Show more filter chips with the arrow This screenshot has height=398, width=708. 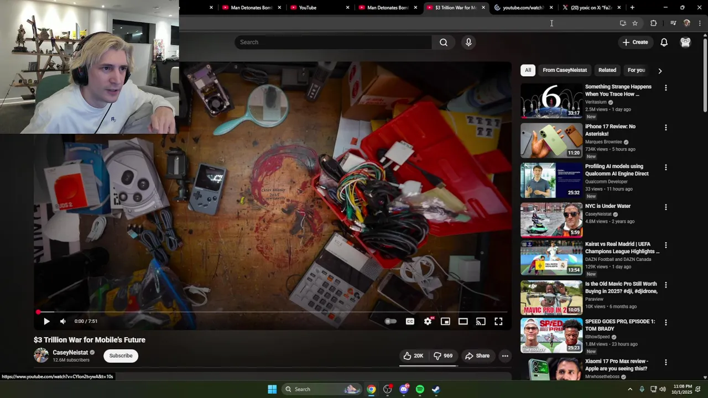660,71
